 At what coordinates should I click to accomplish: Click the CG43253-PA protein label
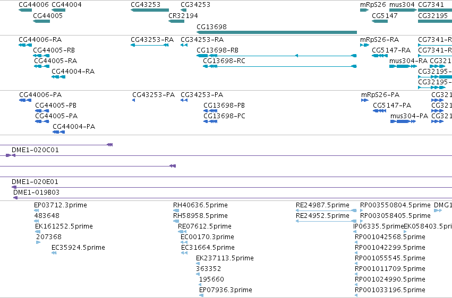[x=153, y=94]
